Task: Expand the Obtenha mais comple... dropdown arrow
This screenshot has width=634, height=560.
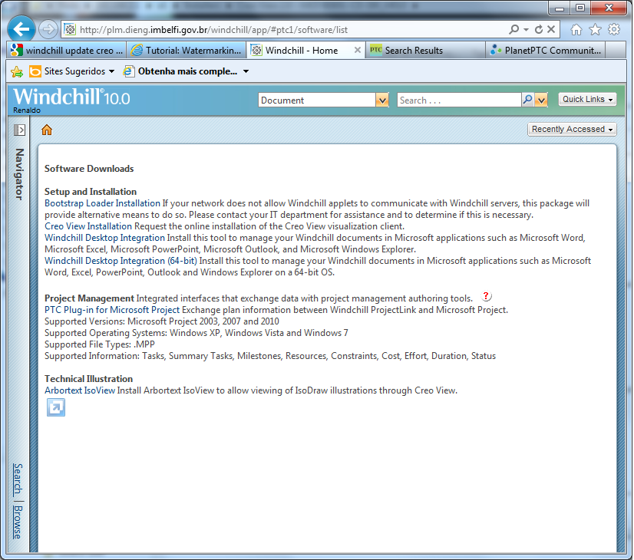Action: tap(246, 71)
